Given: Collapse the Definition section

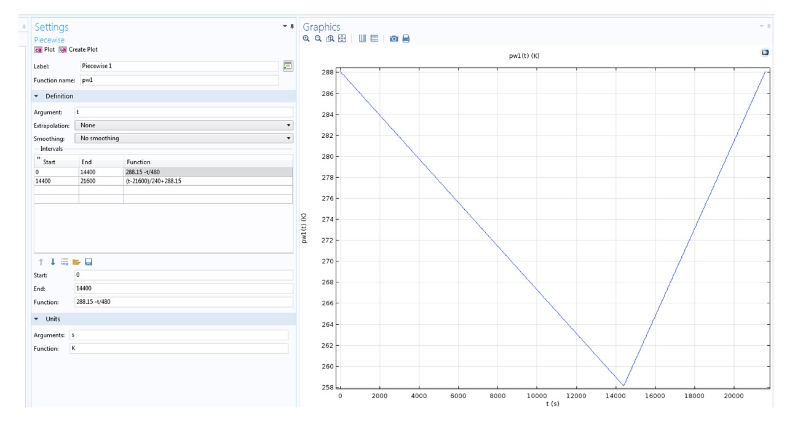Looking at the screenshot, I should [x=36, y=97].
